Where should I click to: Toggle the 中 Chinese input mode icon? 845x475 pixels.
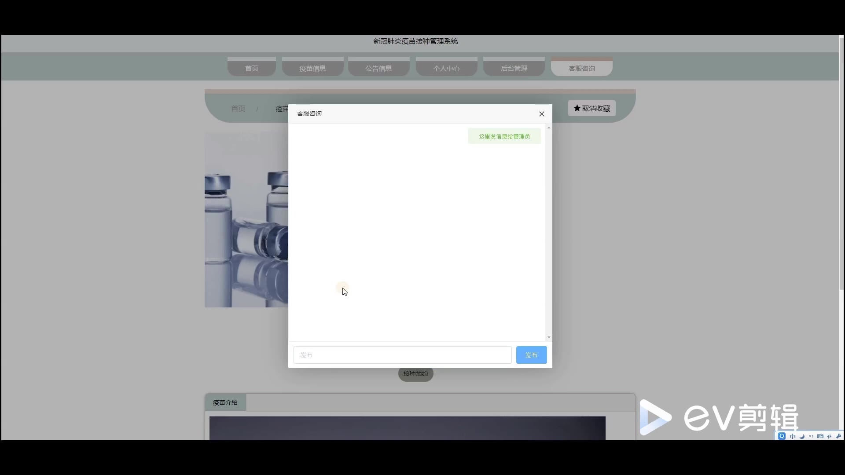tap(792, 436)
